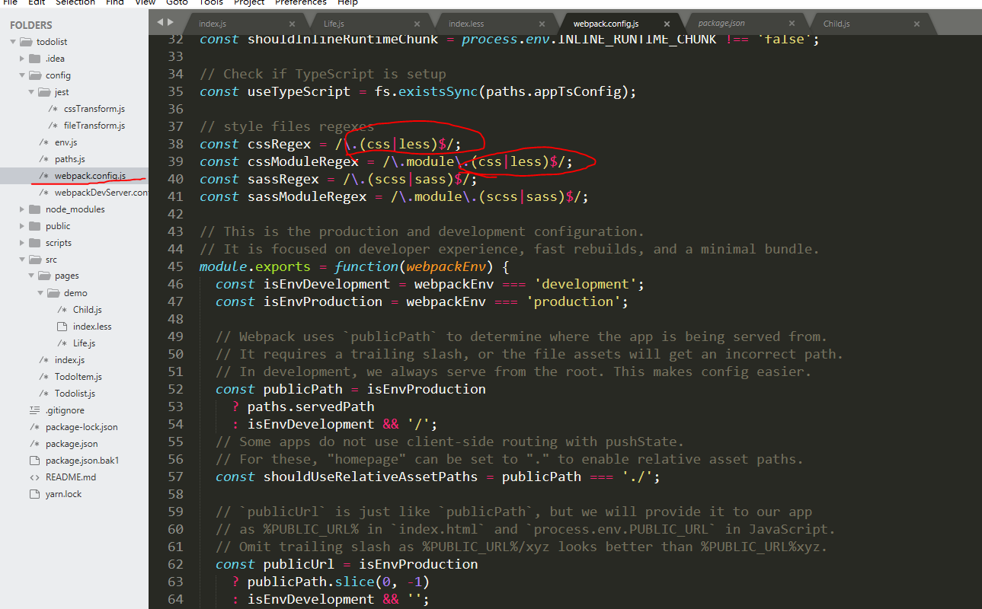Click the webpackDevServer config file icon

[44, 193]
